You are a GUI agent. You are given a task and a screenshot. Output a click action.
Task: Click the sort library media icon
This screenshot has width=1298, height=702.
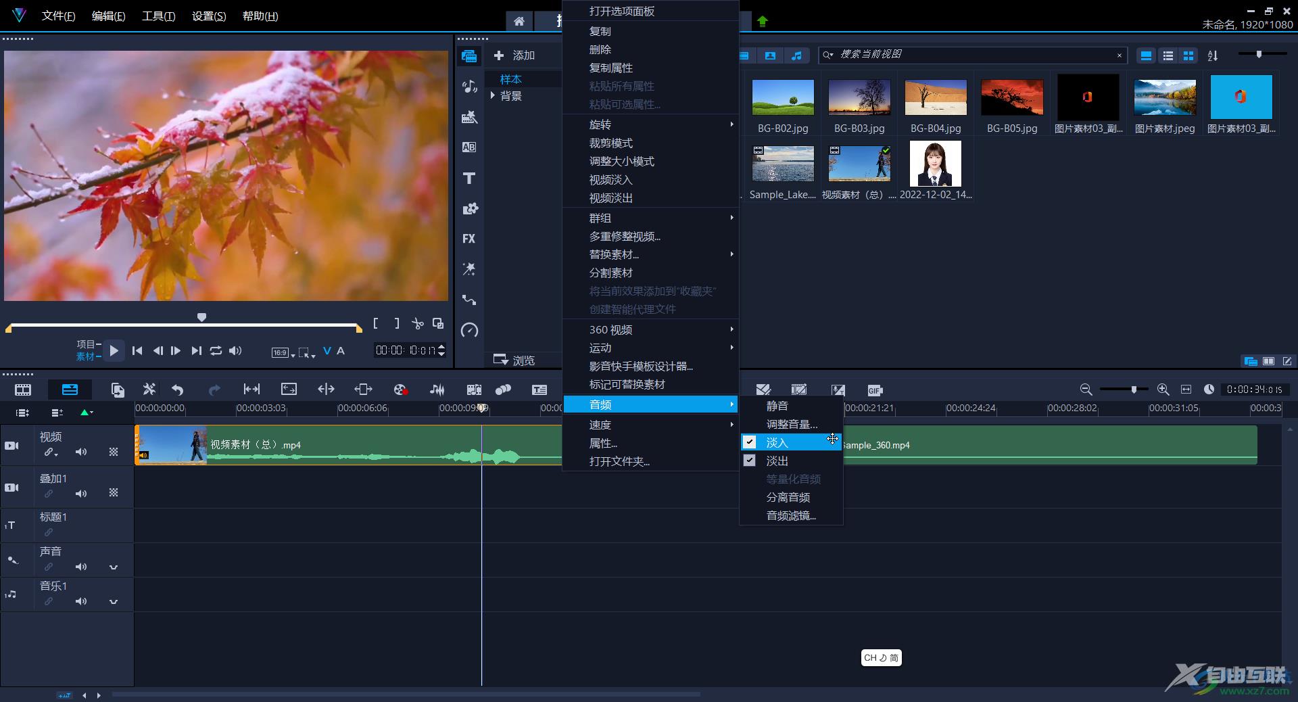1213,55
